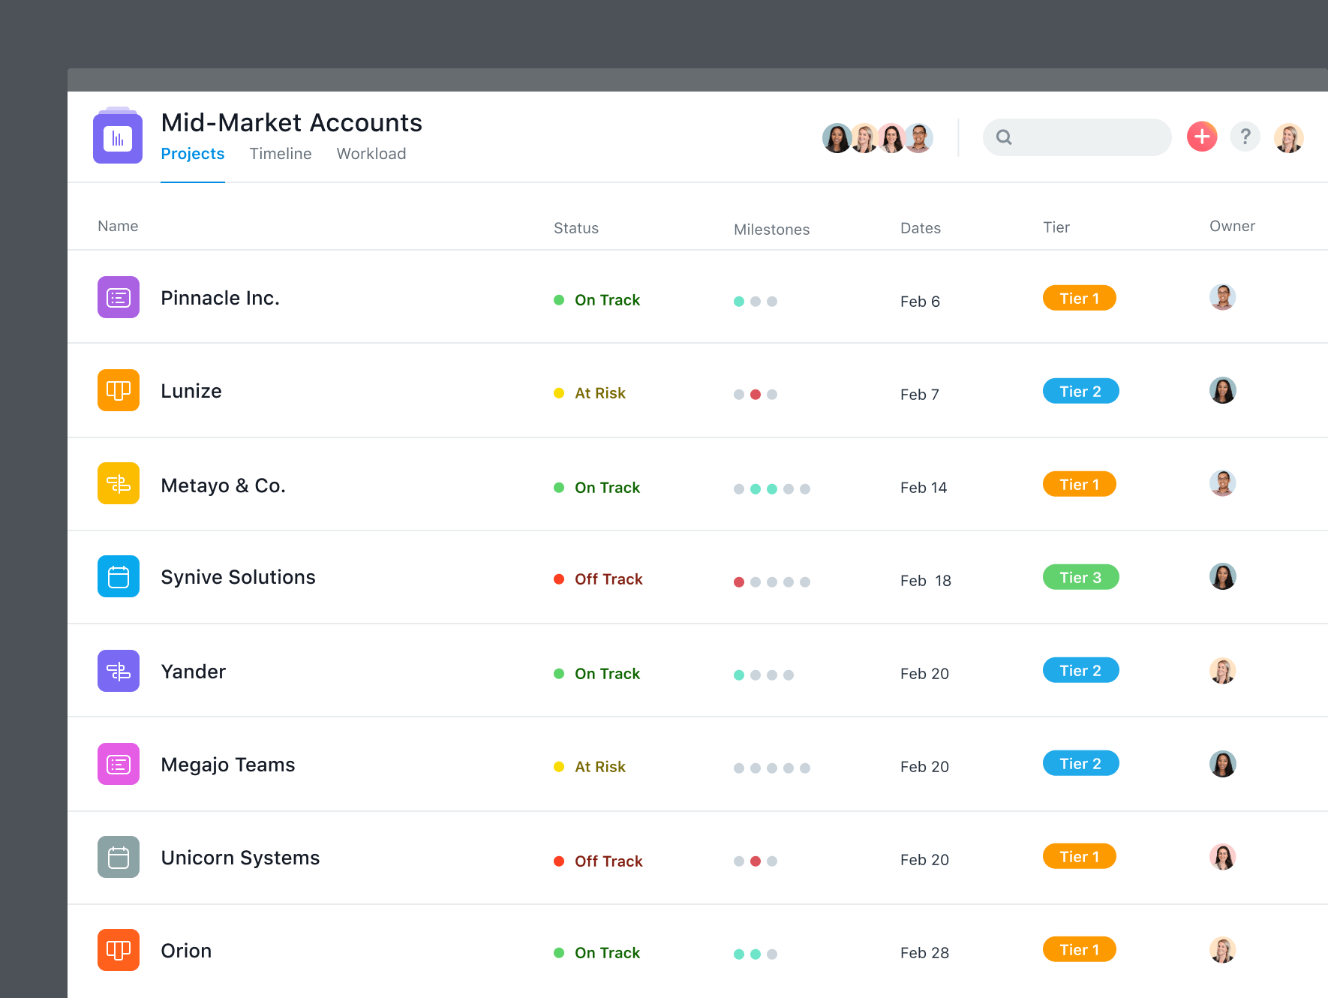Screen dimensions: 1328x998
Task: Click the Megajo Teams pink icon
Action: [x=118, y=763]
